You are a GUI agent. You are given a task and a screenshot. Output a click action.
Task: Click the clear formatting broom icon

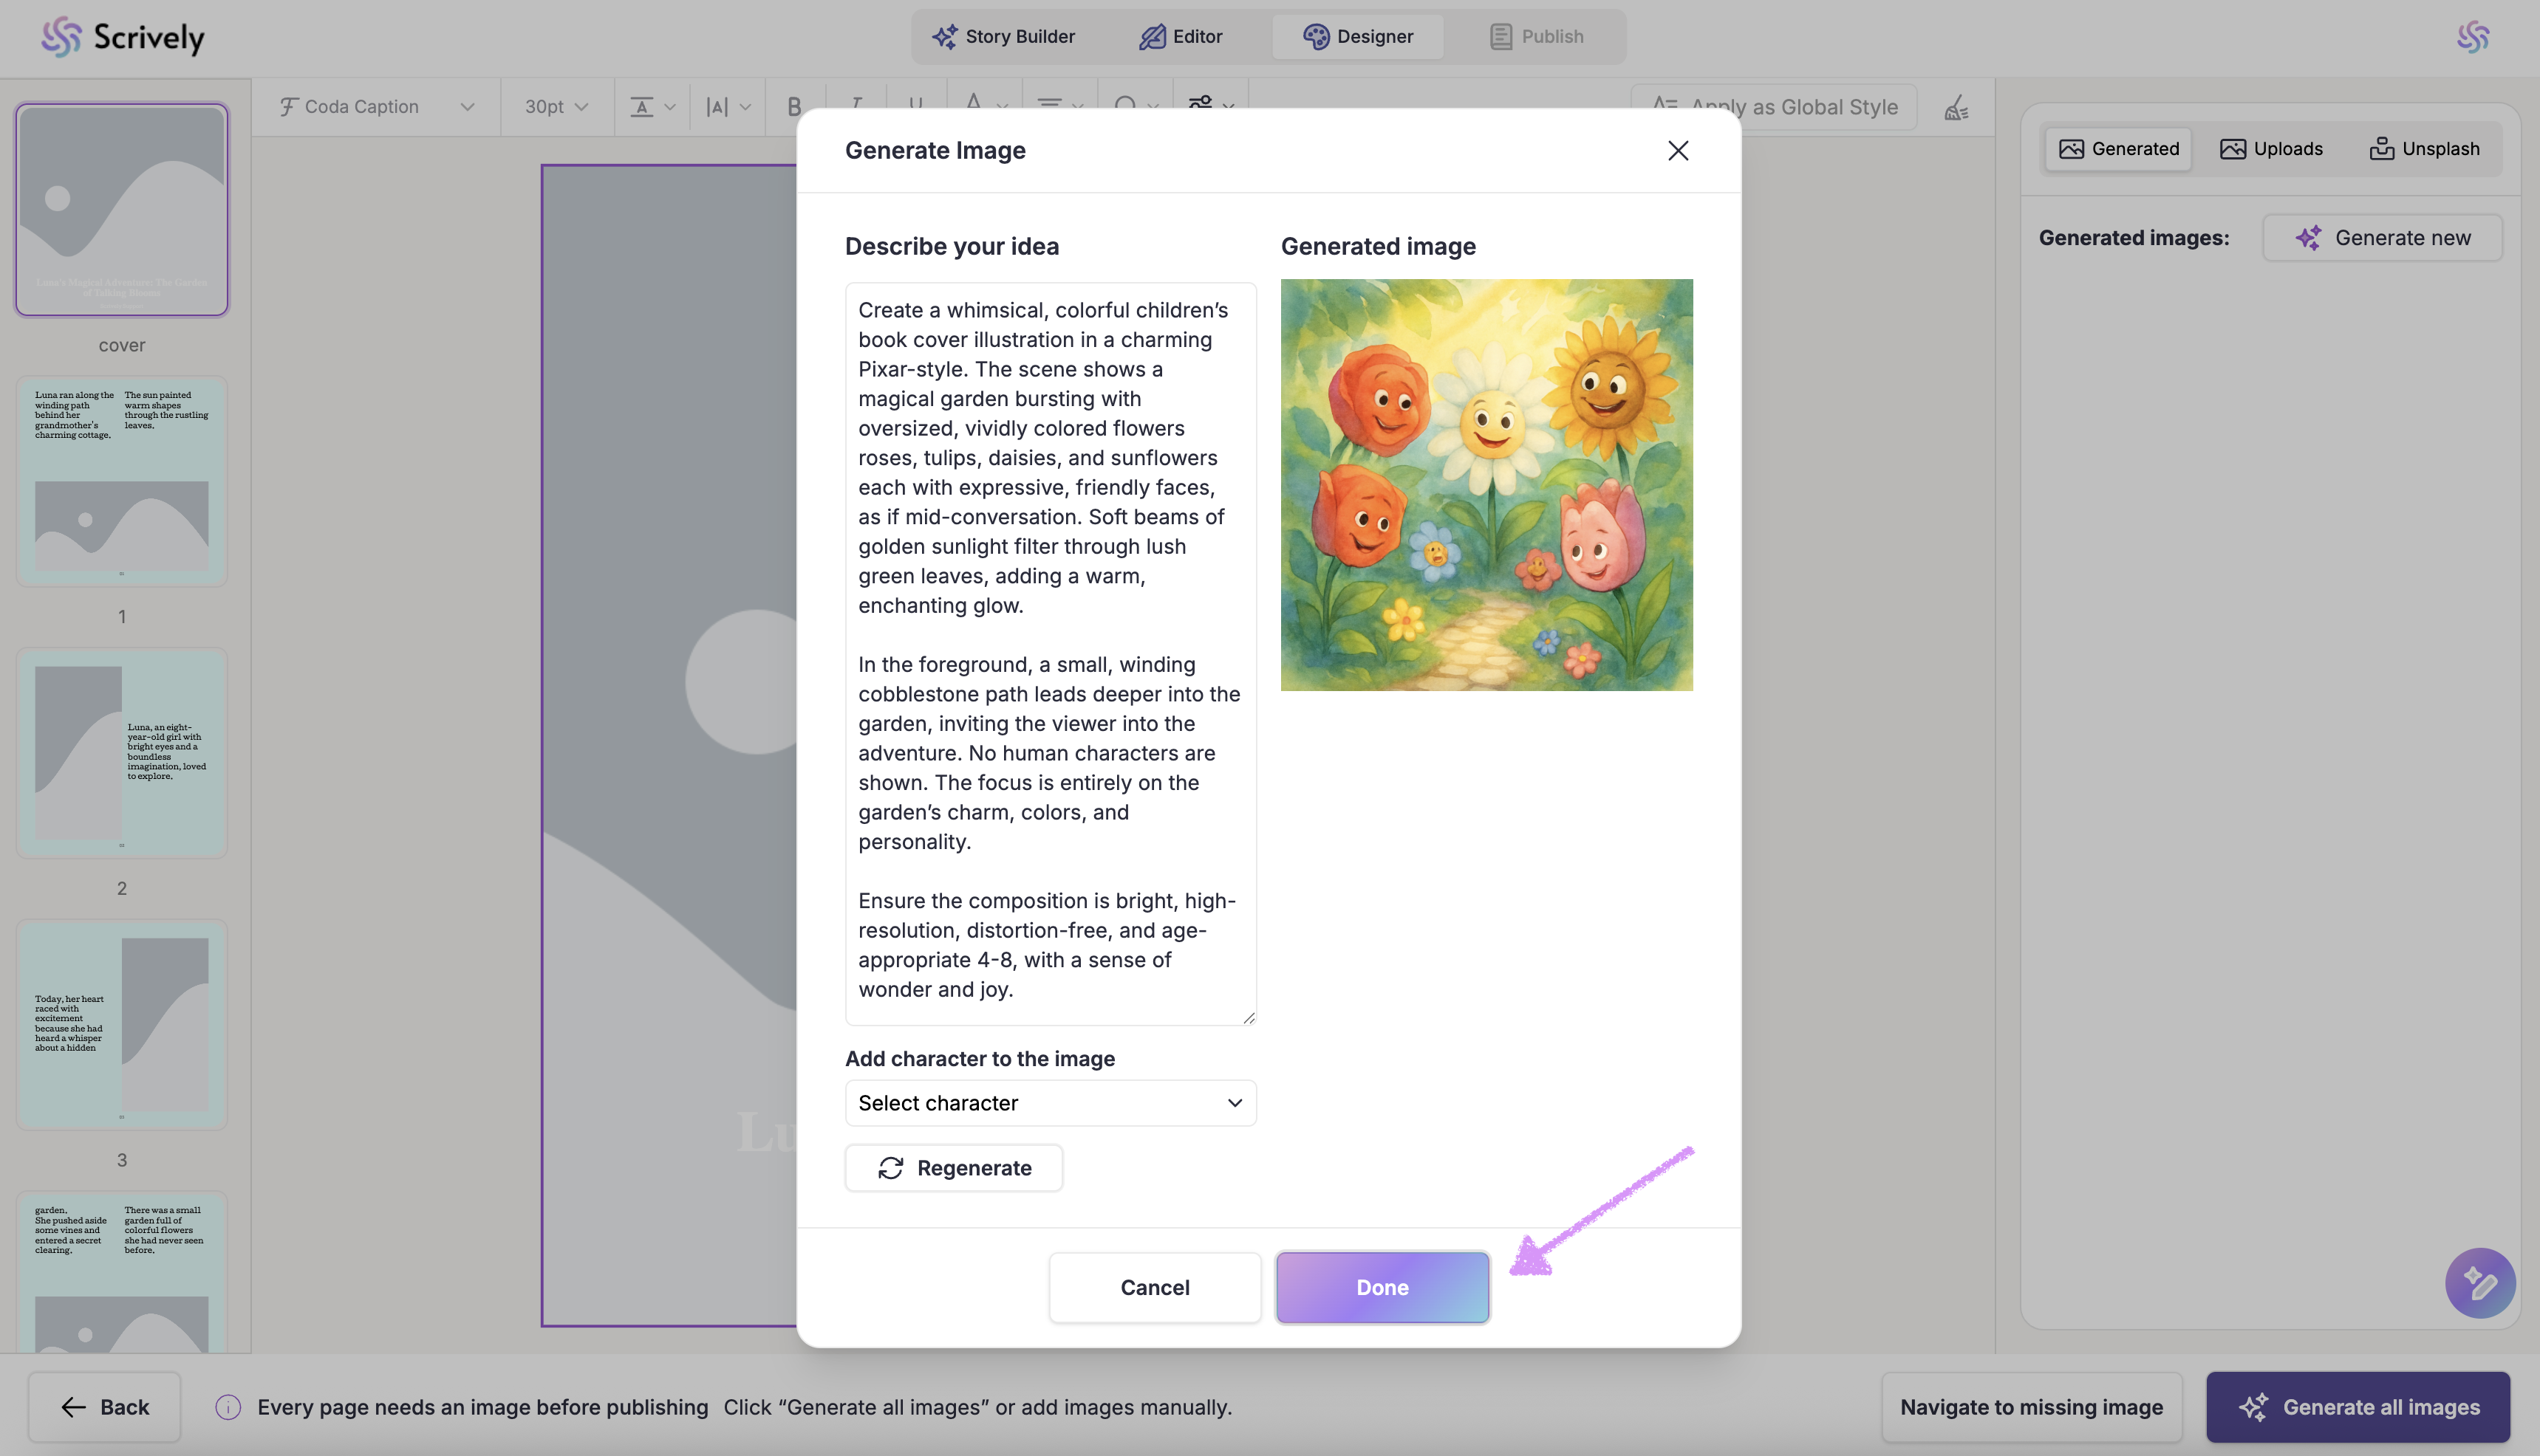click(x=1957, y=107)
